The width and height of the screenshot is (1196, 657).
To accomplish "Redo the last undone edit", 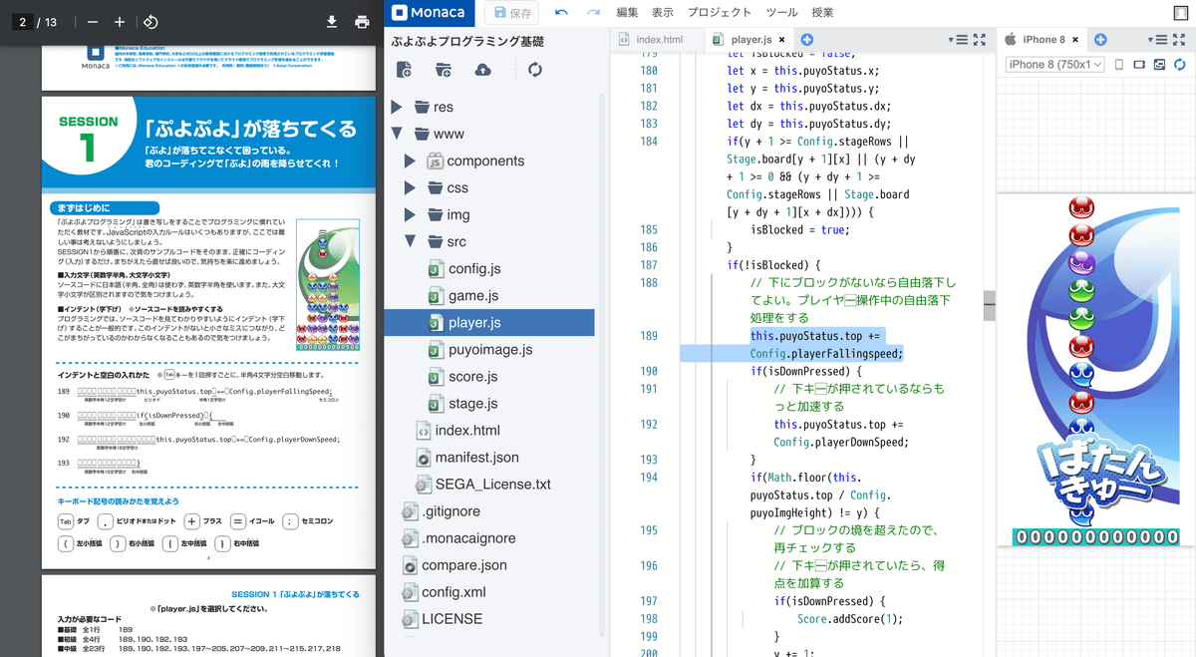I will click(593, 12).
